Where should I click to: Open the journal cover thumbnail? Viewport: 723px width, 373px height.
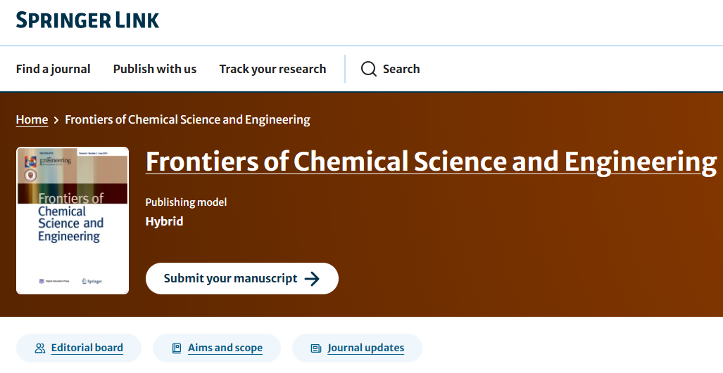[x=73, y=221]
